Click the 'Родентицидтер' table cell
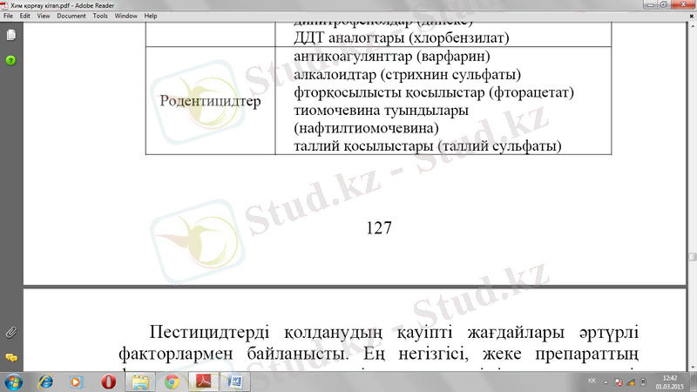 click(x=210, y=101)
